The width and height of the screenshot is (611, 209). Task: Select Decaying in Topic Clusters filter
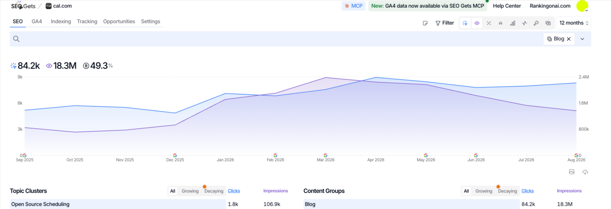[214, 191]
